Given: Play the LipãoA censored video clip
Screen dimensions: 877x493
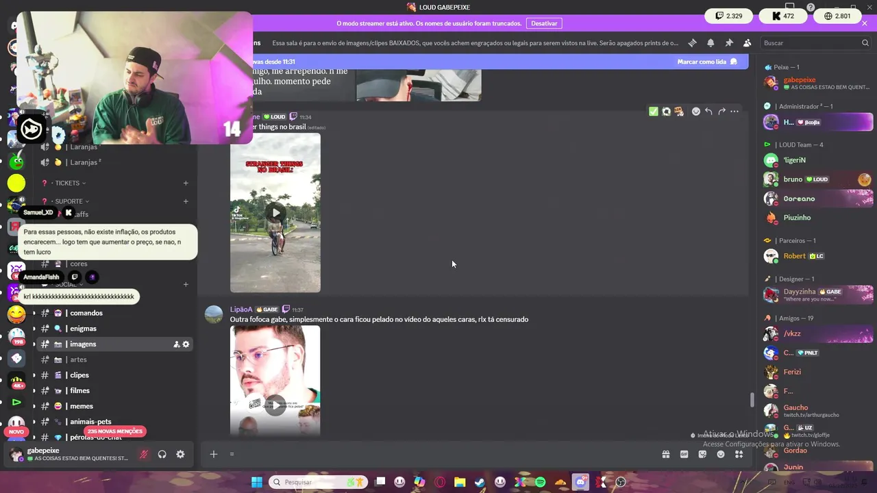Looking at the screenshot, I should click(275, 405).
